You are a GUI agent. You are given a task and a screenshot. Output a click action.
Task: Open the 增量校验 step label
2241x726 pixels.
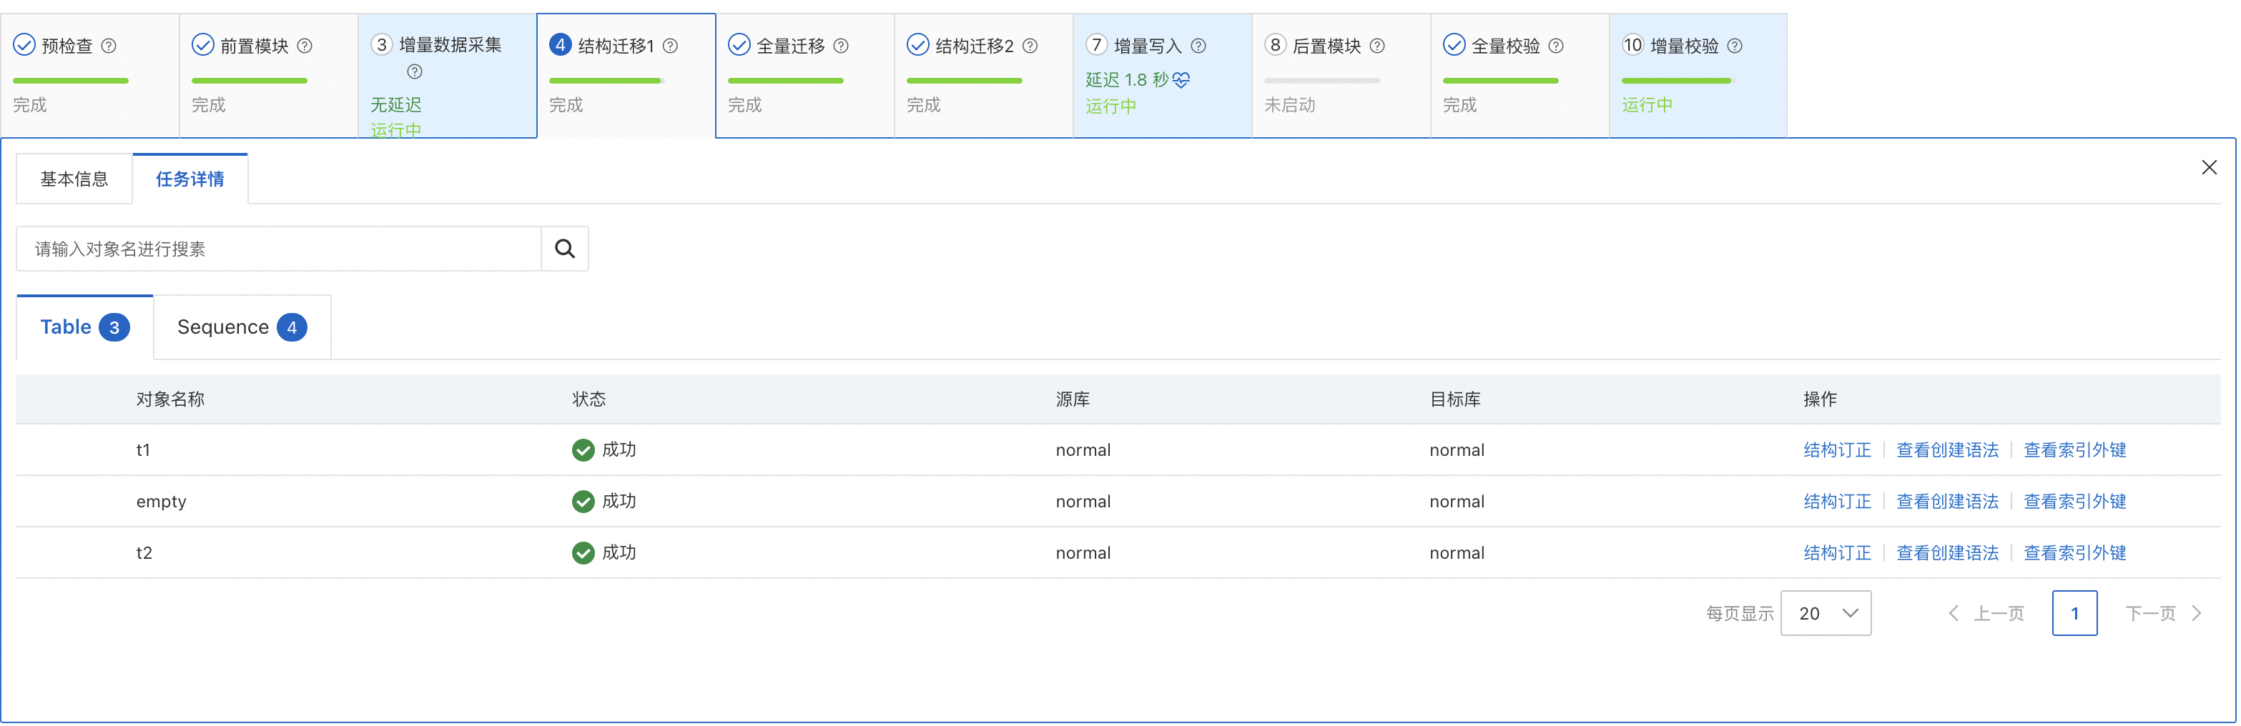[1684, 46]
